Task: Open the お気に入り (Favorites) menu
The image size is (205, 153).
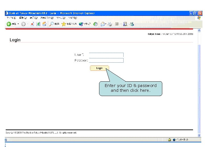Action: (47, 18)
